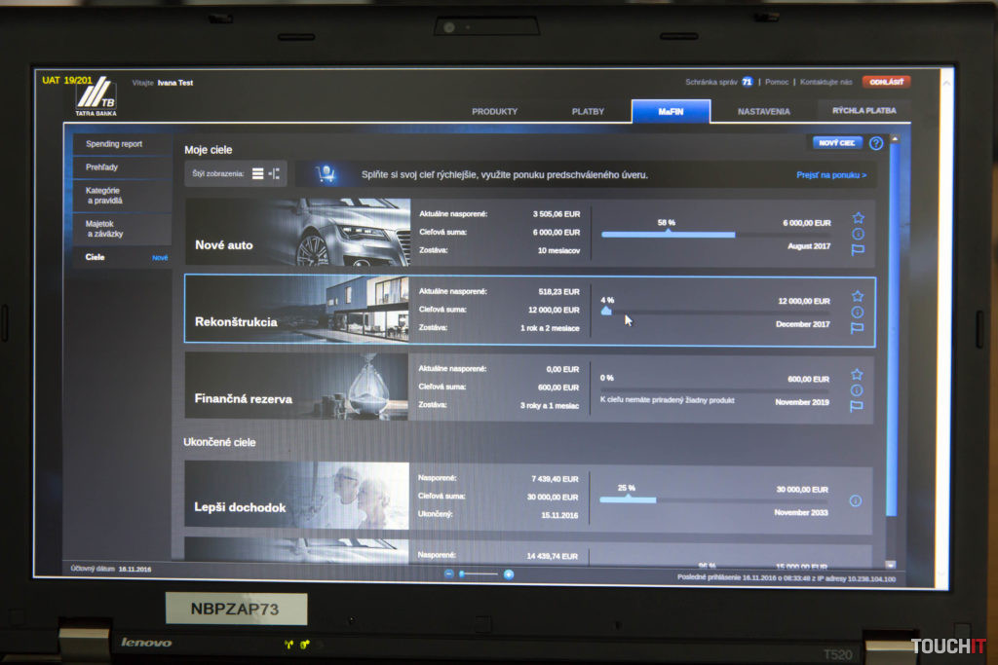Open info for Finančná rezerva goal
Screen dimensions: 998x665
(857, 389)
